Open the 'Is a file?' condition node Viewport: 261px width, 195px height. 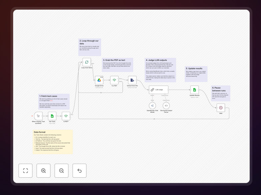pyautogui.click(x=114, y=80)
